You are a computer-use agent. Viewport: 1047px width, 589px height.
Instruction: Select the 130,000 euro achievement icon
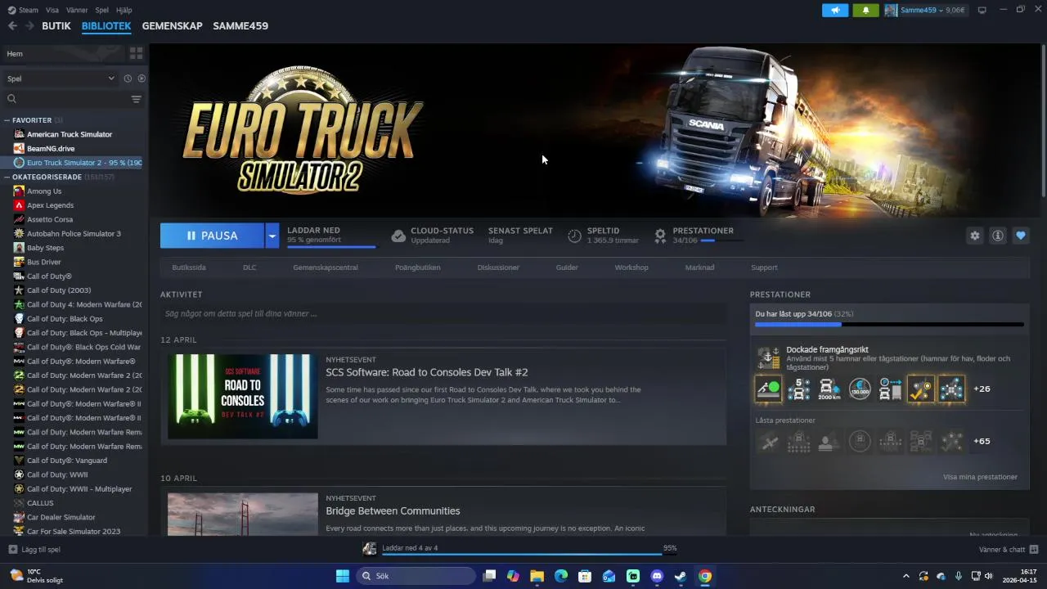(860, 389)
